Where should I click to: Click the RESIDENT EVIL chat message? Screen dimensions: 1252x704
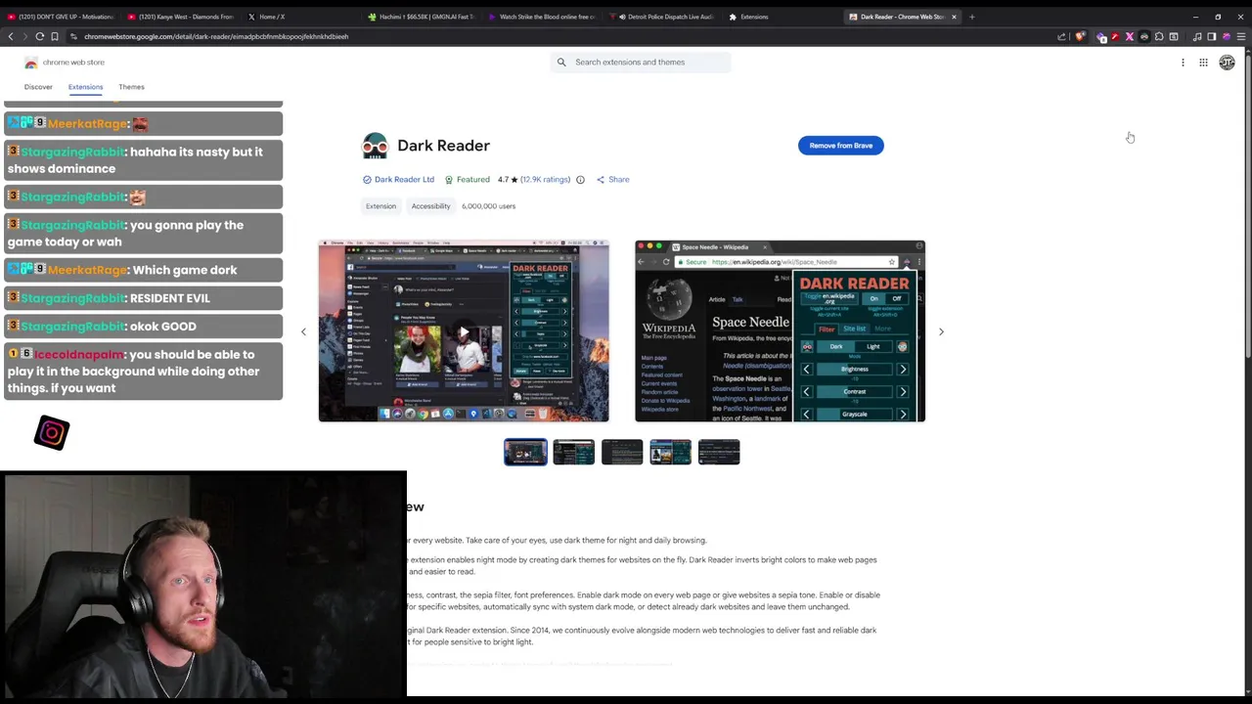point(144,298)
